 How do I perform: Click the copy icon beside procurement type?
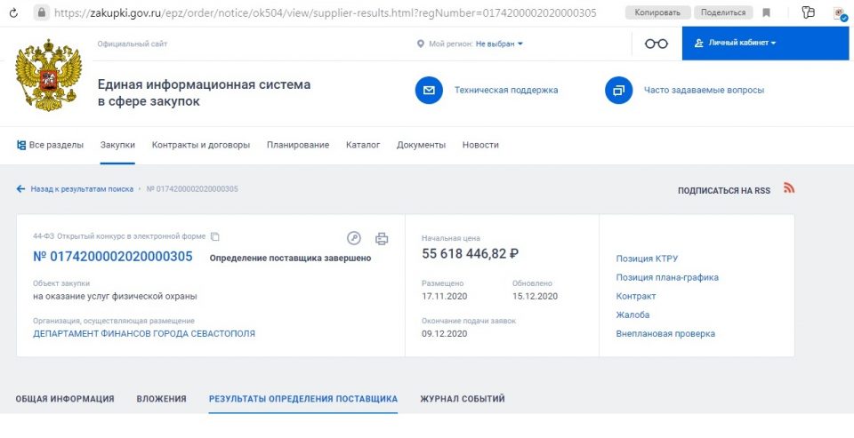pos(215,236)
